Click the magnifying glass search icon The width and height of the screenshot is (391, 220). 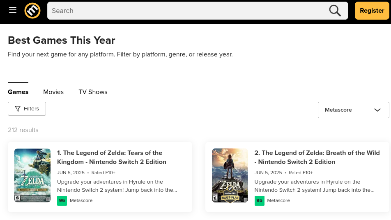pyautogui.click(x=335, y=11)
